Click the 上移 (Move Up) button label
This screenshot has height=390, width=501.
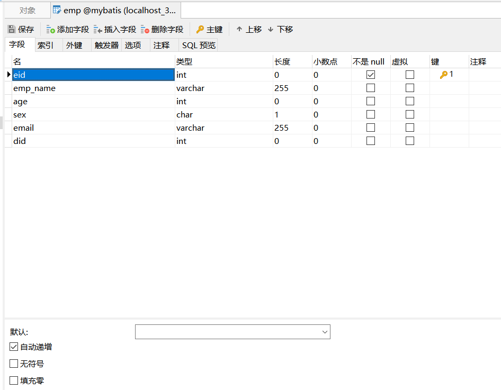[254, 29]
